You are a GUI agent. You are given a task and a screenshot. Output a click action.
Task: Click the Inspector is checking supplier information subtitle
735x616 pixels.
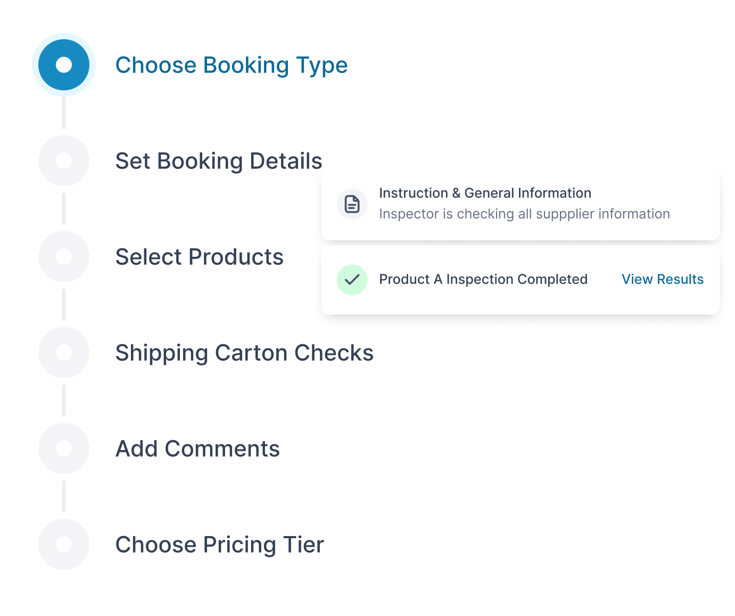tap(524, 214)
